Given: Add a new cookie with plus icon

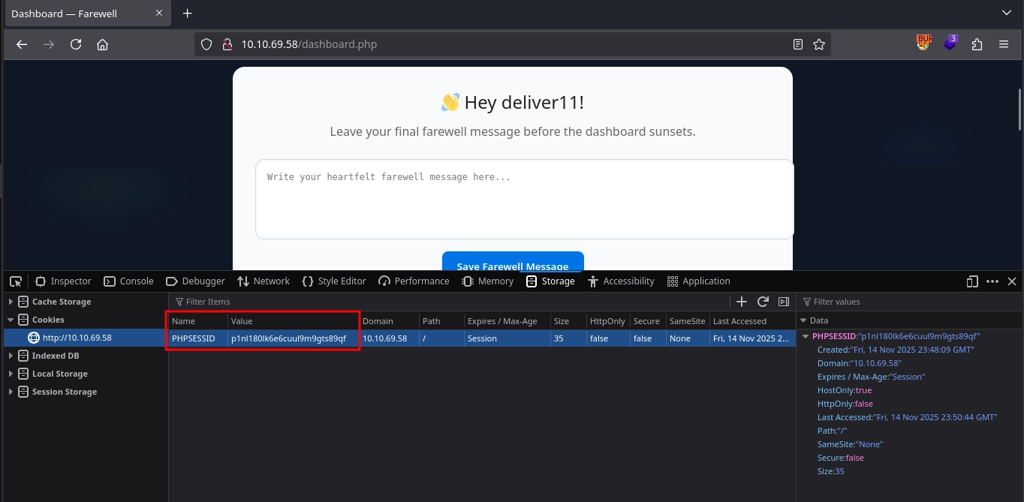Looking at the screenshot, I should coord(742,302).
